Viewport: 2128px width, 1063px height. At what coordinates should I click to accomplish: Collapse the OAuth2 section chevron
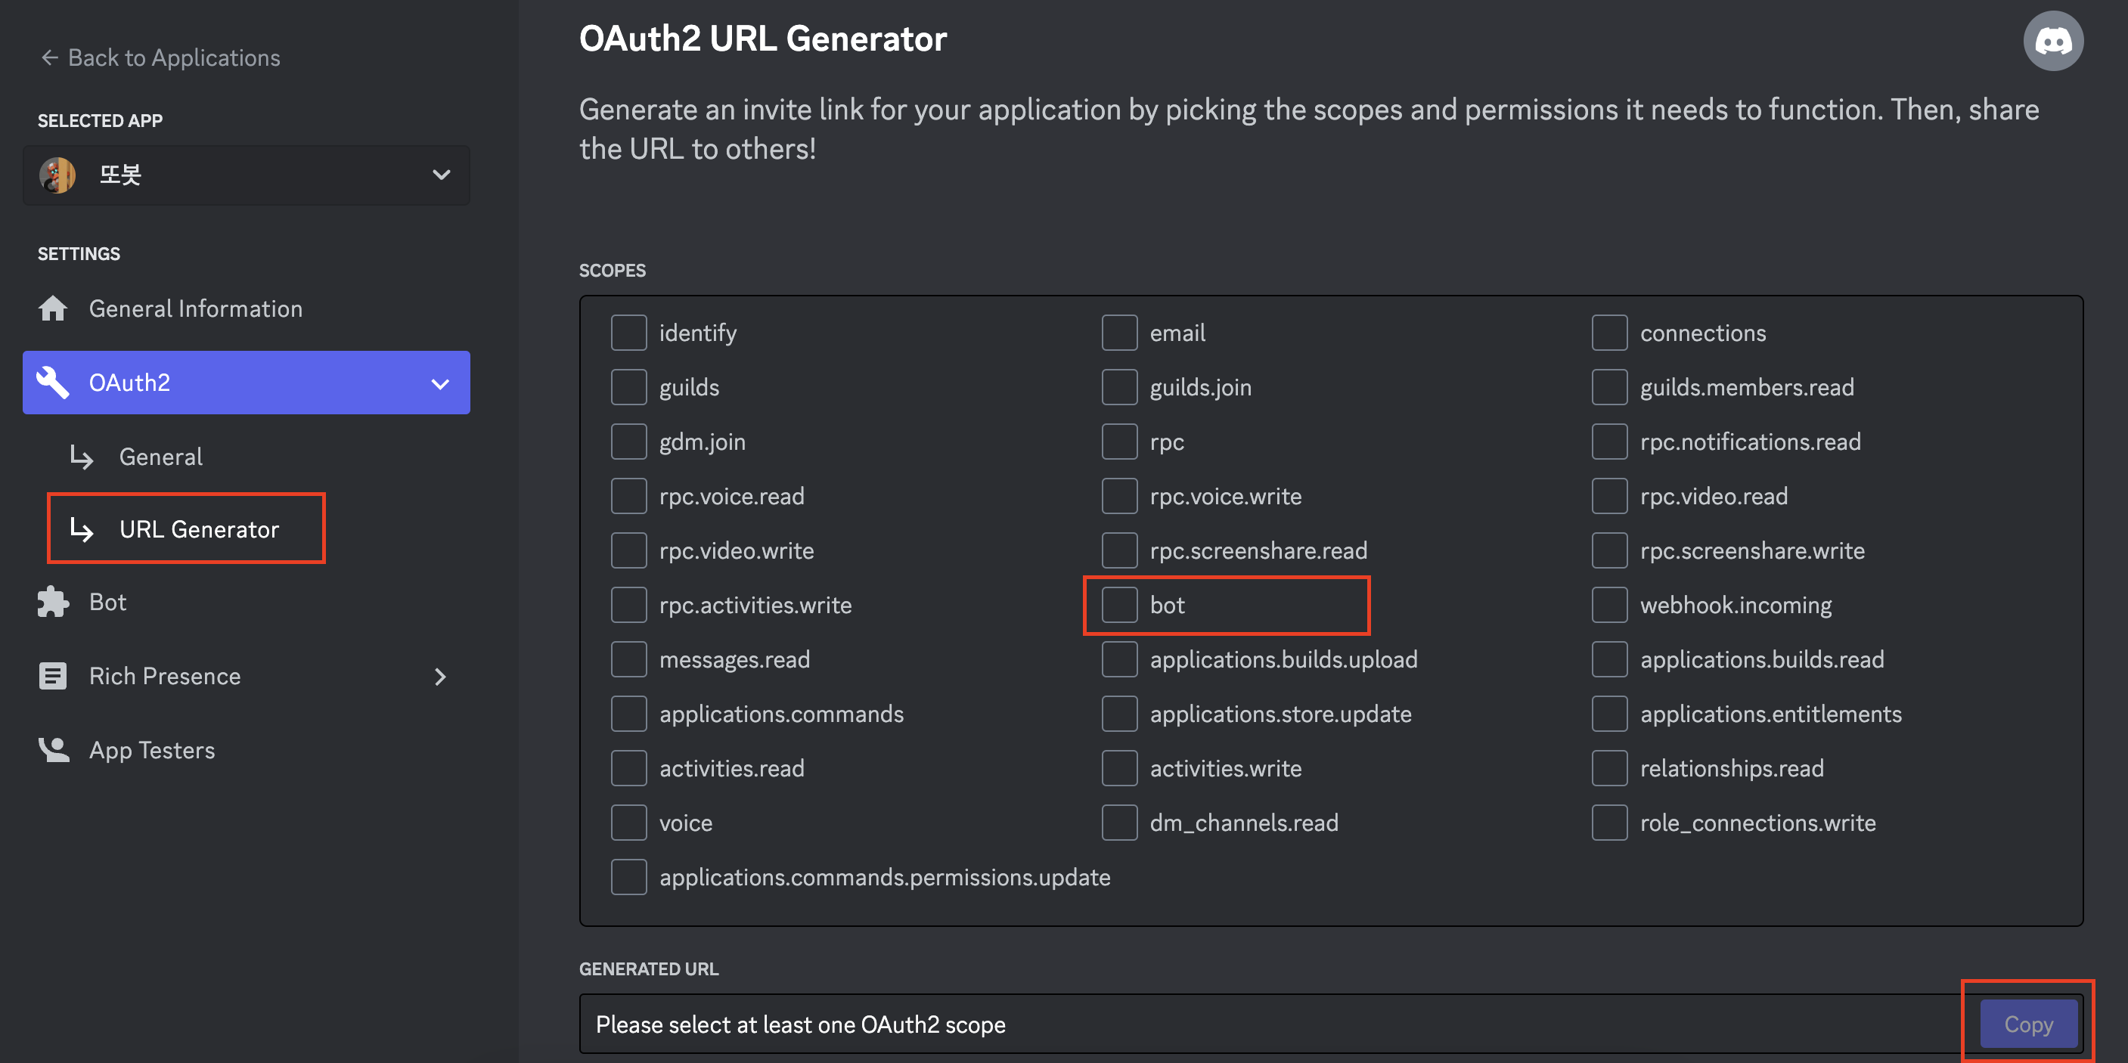coord(440,384)
